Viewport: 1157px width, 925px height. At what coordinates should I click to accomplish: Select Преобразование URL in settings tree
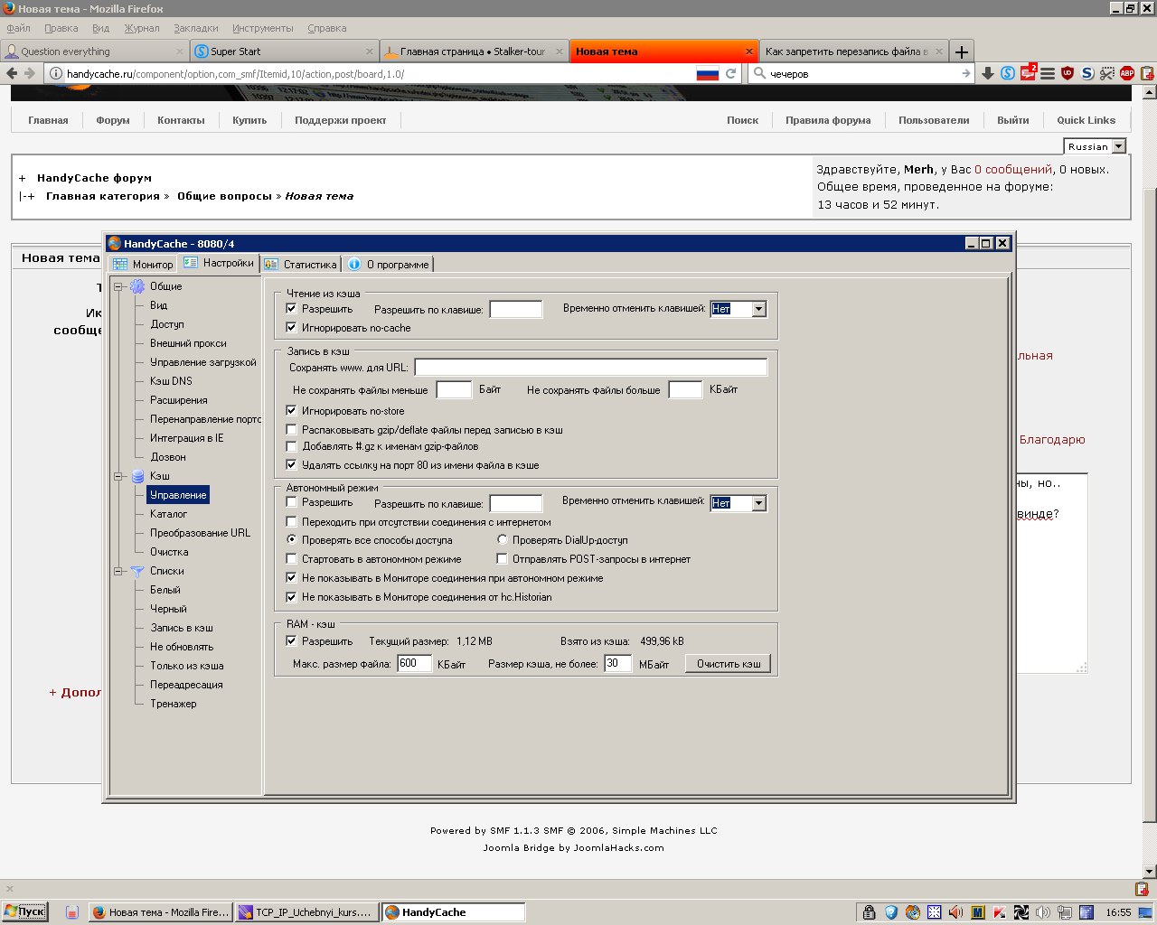200,533
